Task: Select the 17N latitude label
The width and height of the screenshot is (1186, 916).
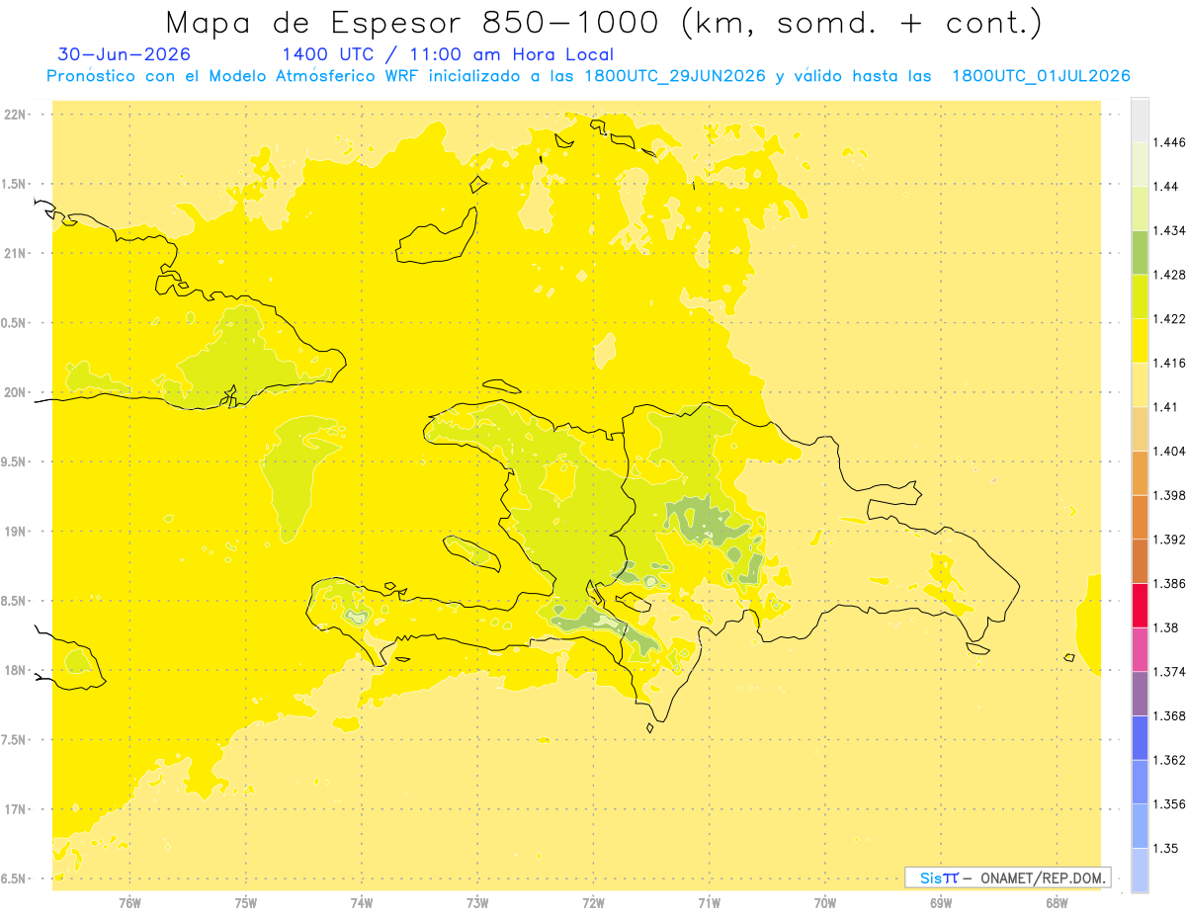Action: (x=17, y=810)
